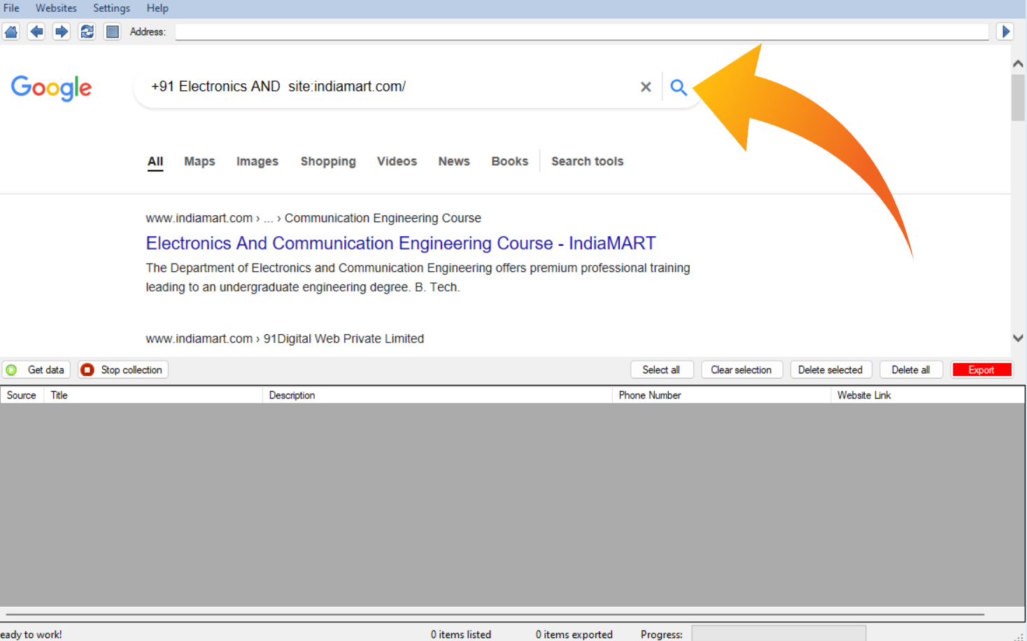Clear the Google search with the X icon
This screenshot has width=1027, height=641.
pyautogui.click(x=646, y=87)
